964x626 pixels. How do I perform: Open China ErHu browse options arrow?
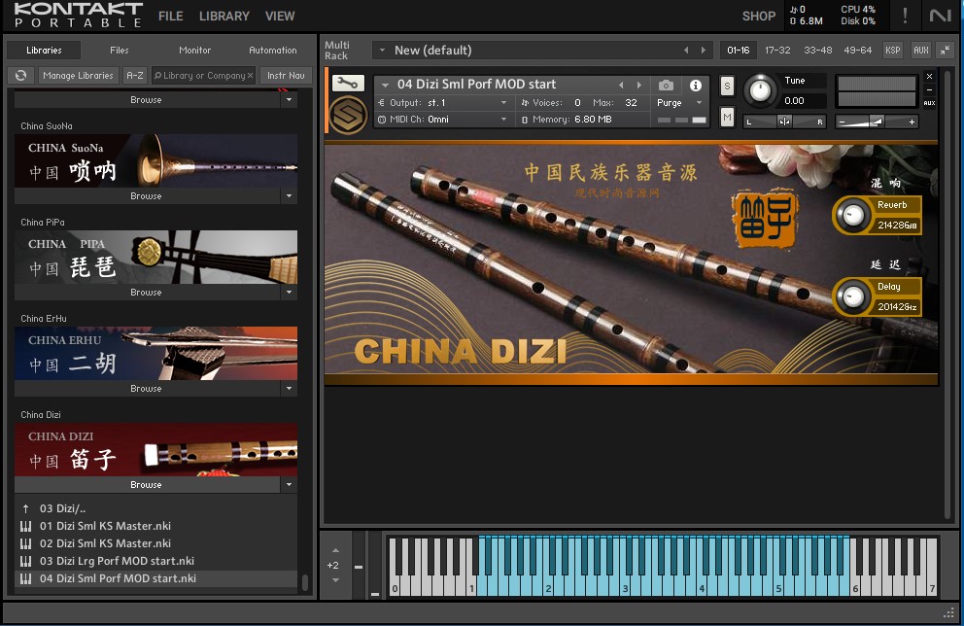pos(289,389)
